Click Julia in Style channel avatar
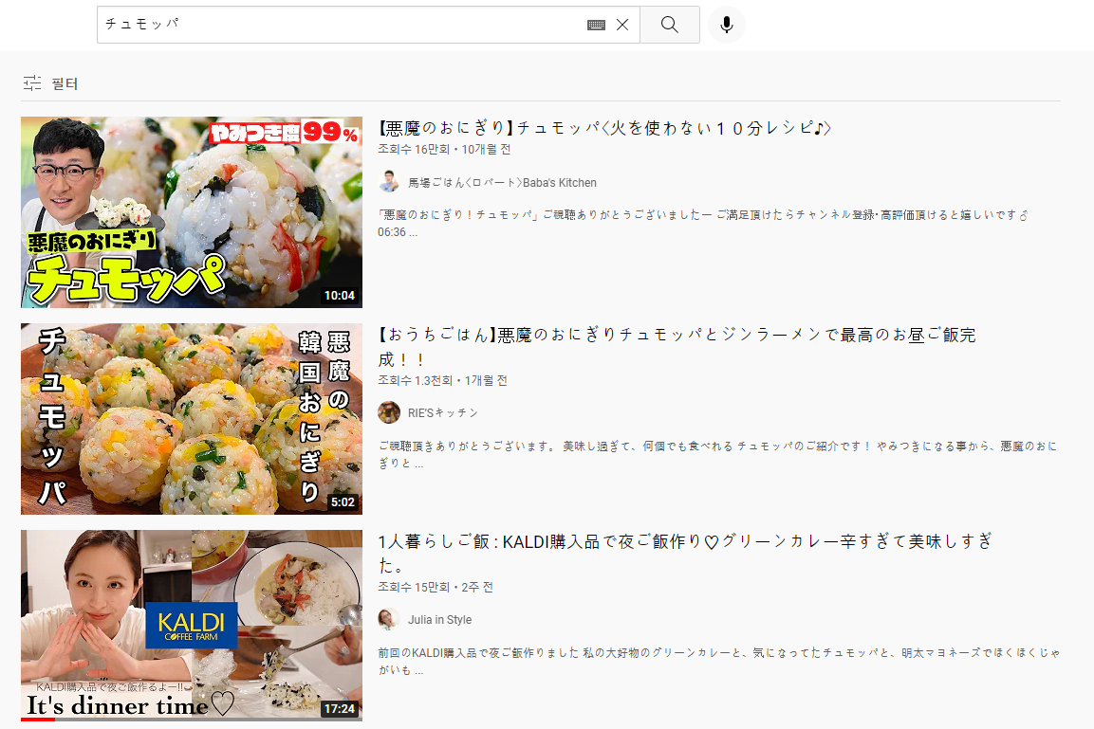This screenshot has height=729, width=1094. click(x=388, y=619)
